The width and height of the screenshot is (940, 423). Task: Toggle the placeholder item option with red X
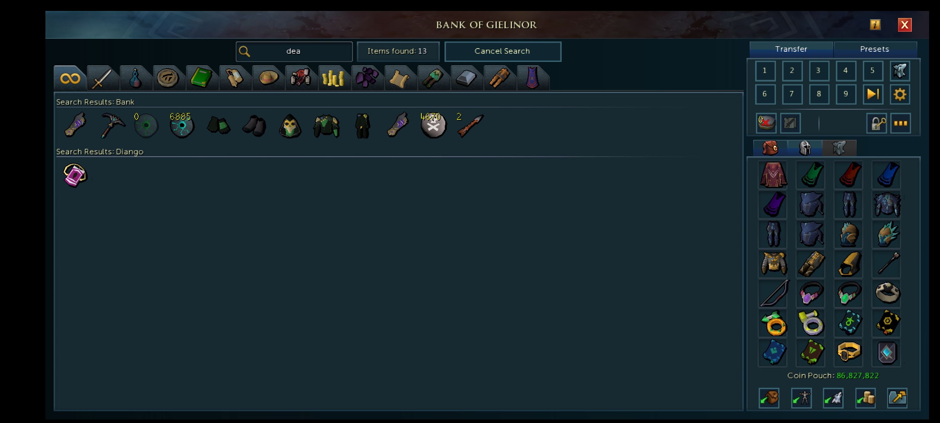click(x=766, y=123)
